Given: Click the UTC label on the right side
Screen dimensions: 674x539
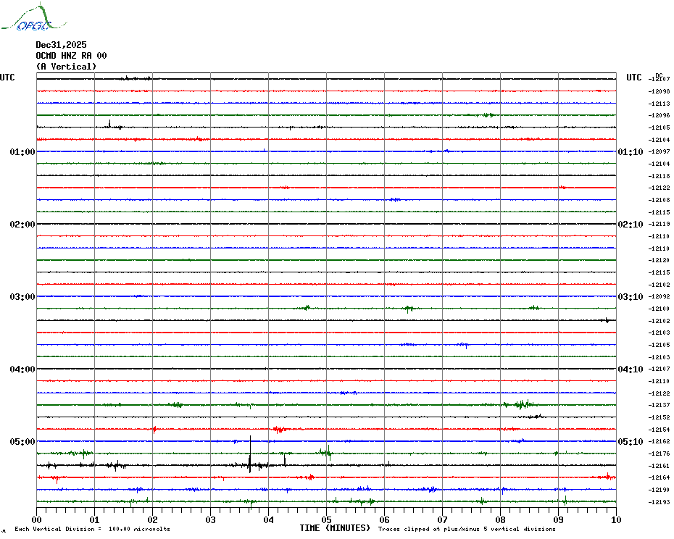Looking at the screenshot, I should pyautogui.click(x=634, y=78).
